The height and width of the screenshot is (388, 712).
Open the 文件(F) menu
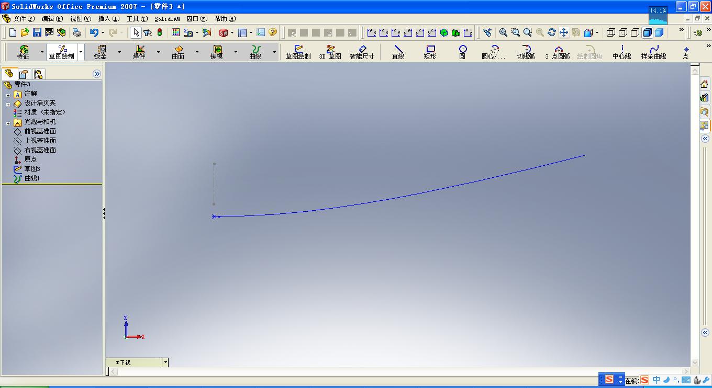pos(24,19)
